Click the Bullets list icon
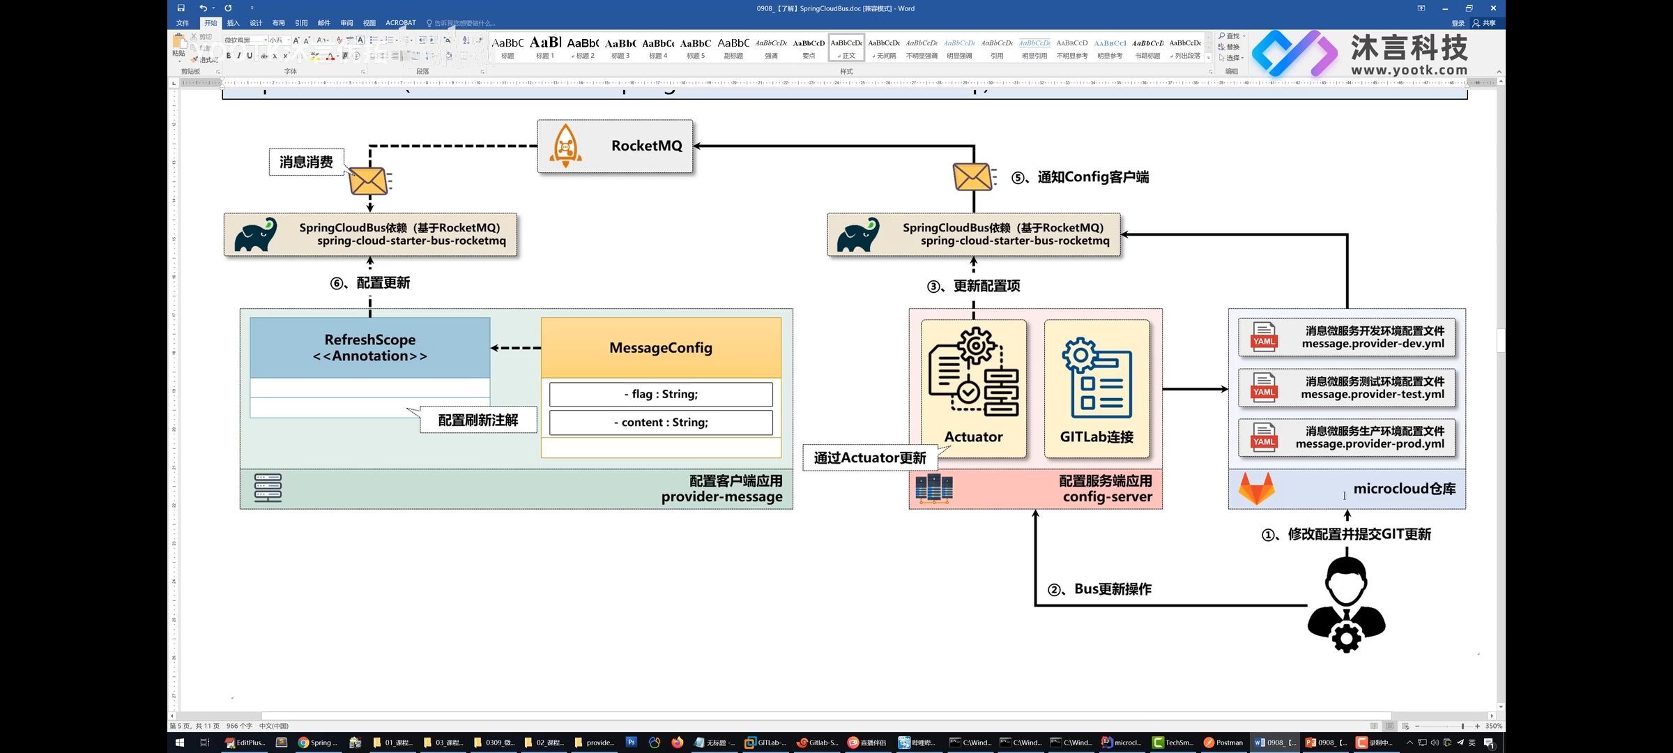Image resolution: width=1673 pixels, height=753 pixels. (374, 40)
